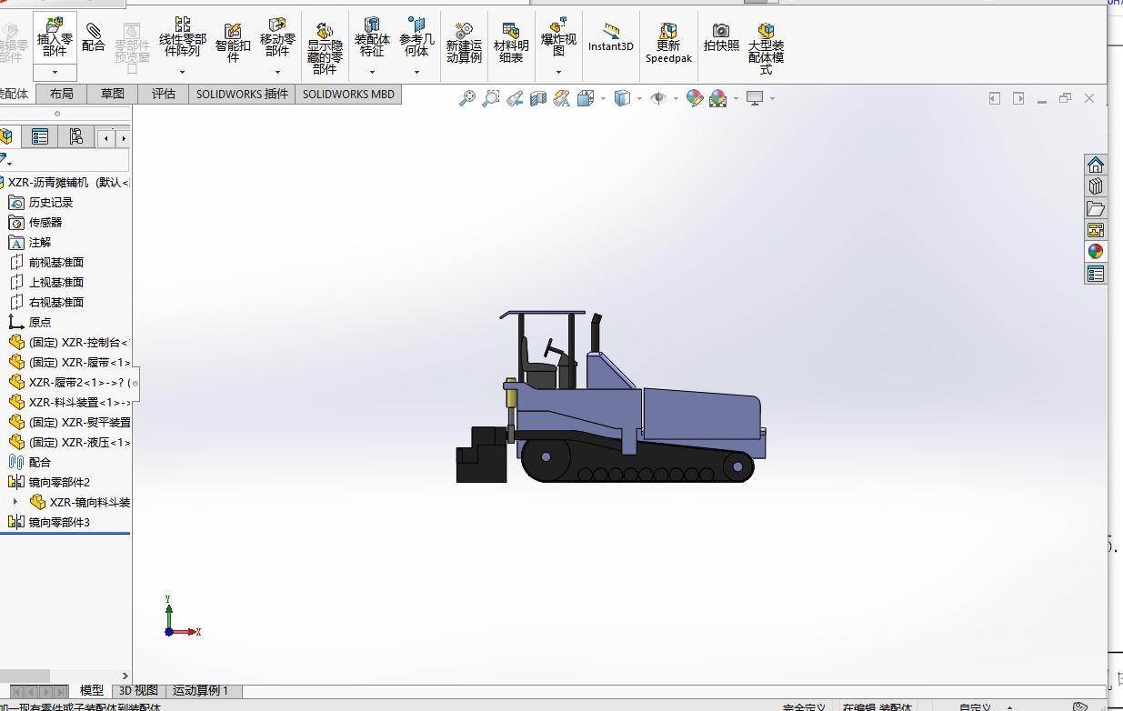1123x711 pixels.
Task: Open the View Palette task pane icon
Action: (x=1096, y=230)
